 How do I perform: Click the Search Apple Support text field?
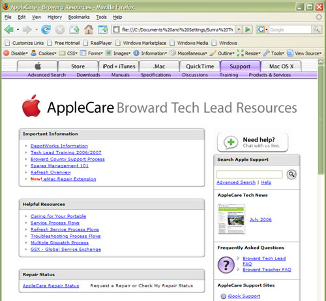pos(250,175)
